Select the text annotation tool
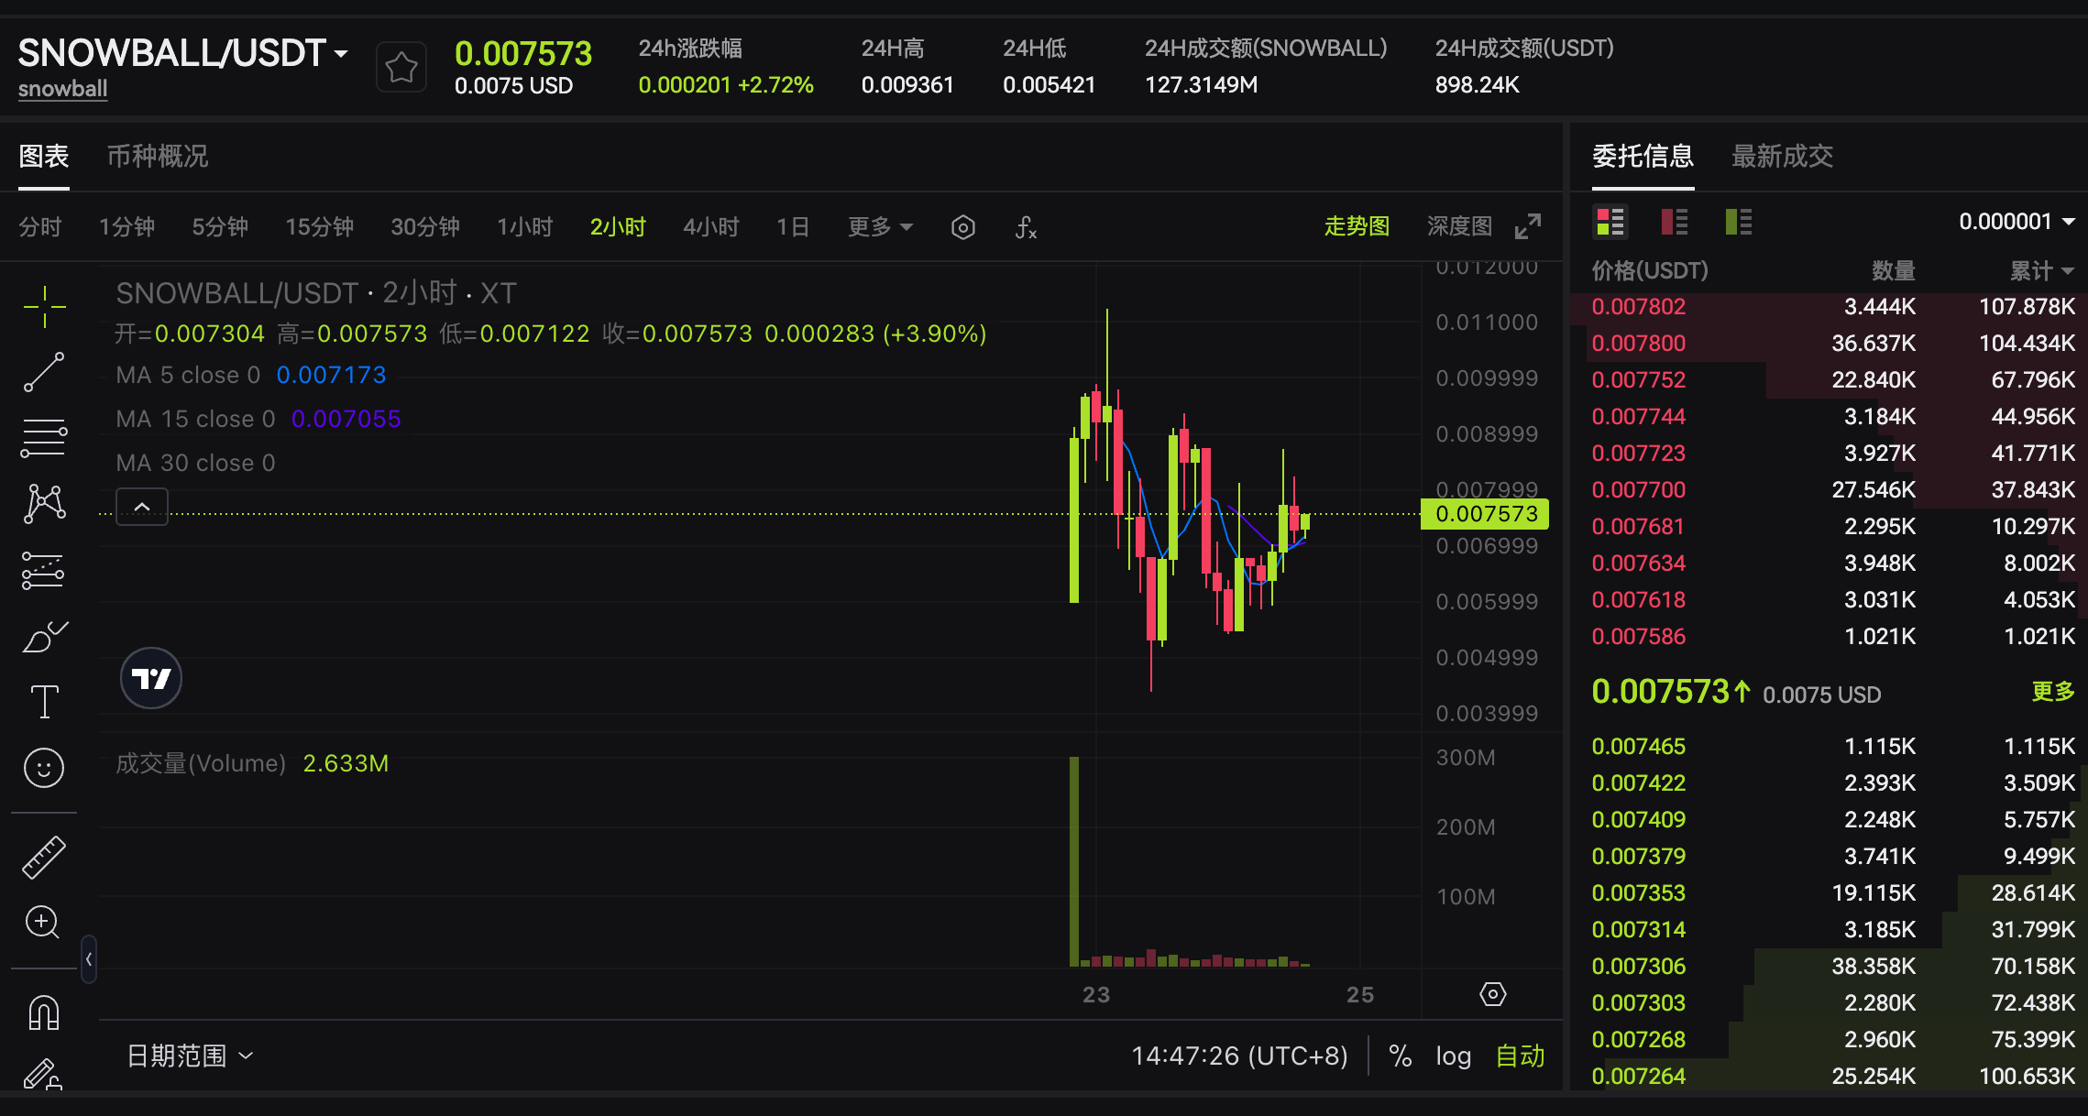This screenshot has width=2088, height=1116. click(43, 700)
